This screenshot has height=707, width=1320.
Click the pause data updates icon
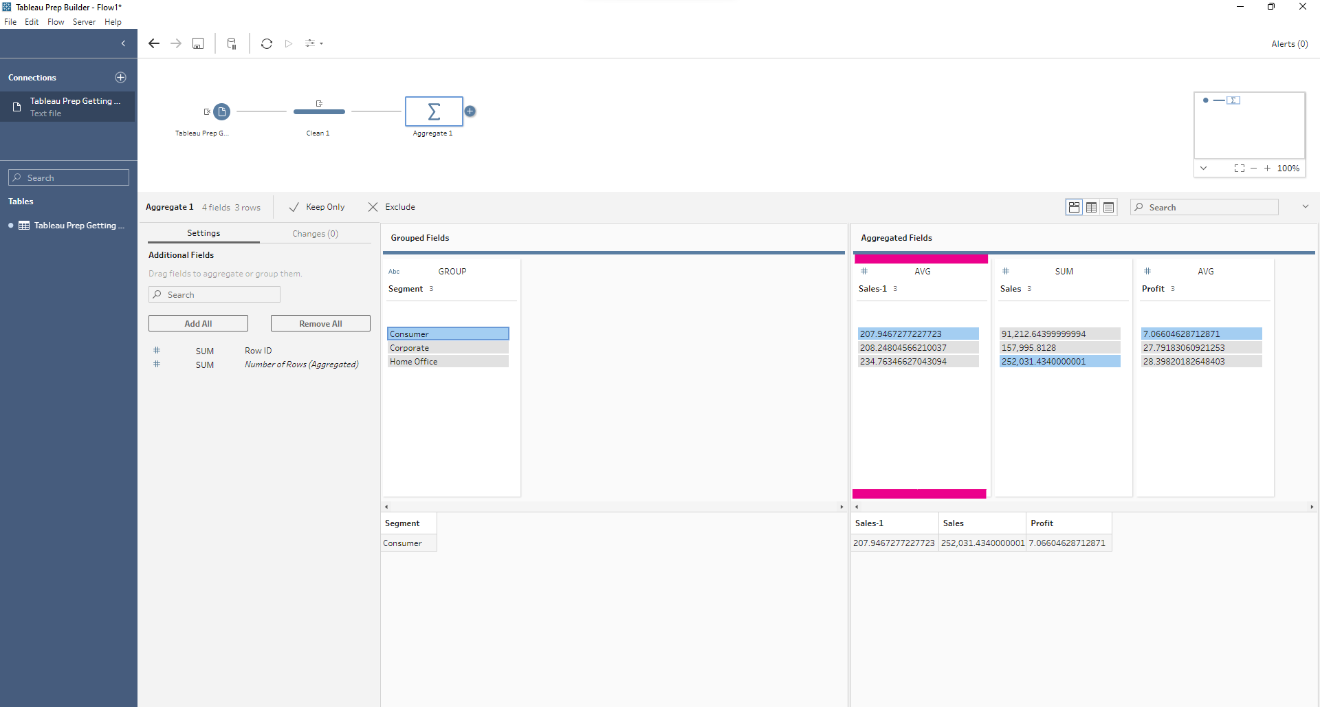click(232, 43)
